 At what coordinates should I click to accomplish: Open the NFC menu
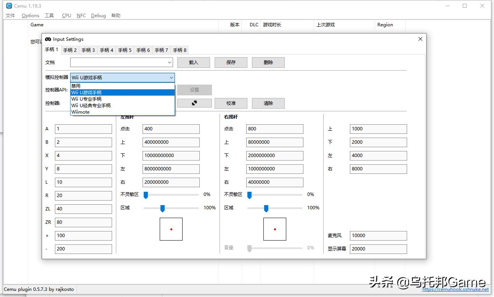coord(81,16)
